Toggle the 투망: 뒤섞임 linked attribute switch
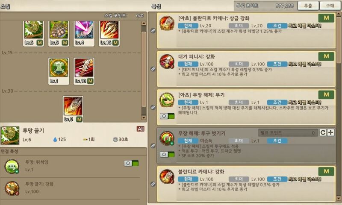 click(131, 163)
